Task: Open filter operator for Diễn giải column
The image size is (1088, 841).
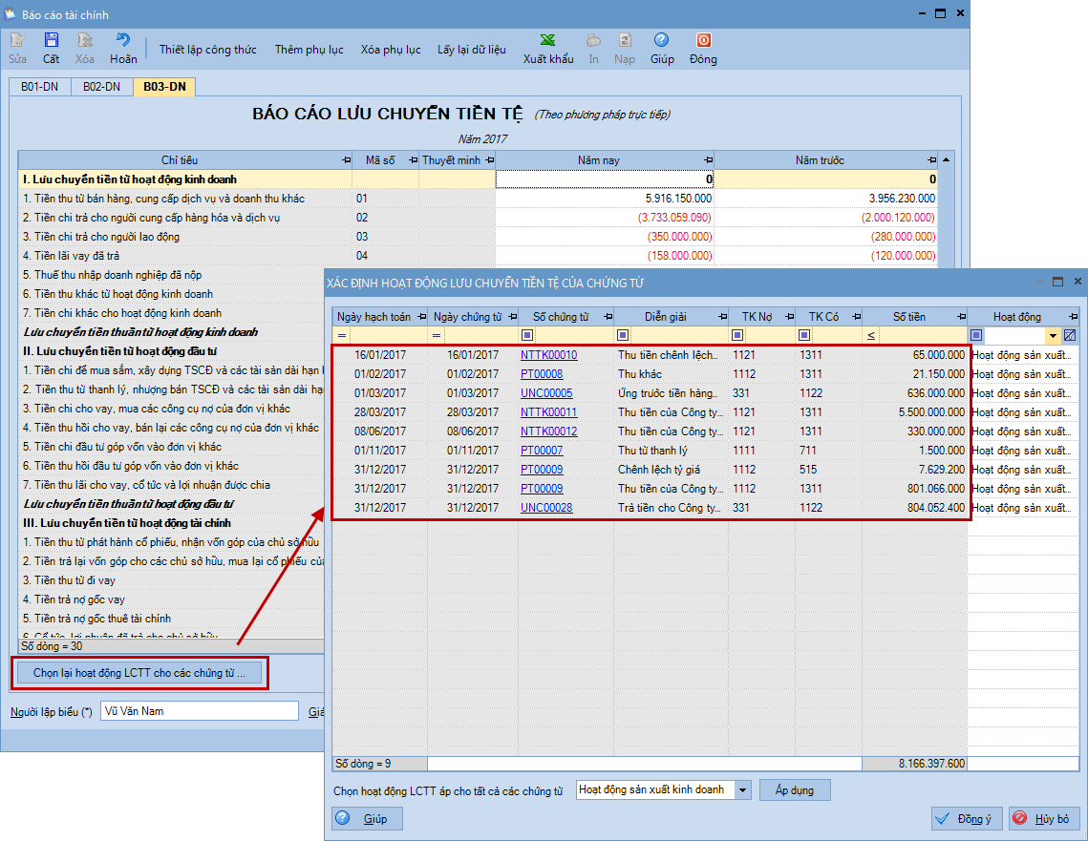Action: point(624,335)
